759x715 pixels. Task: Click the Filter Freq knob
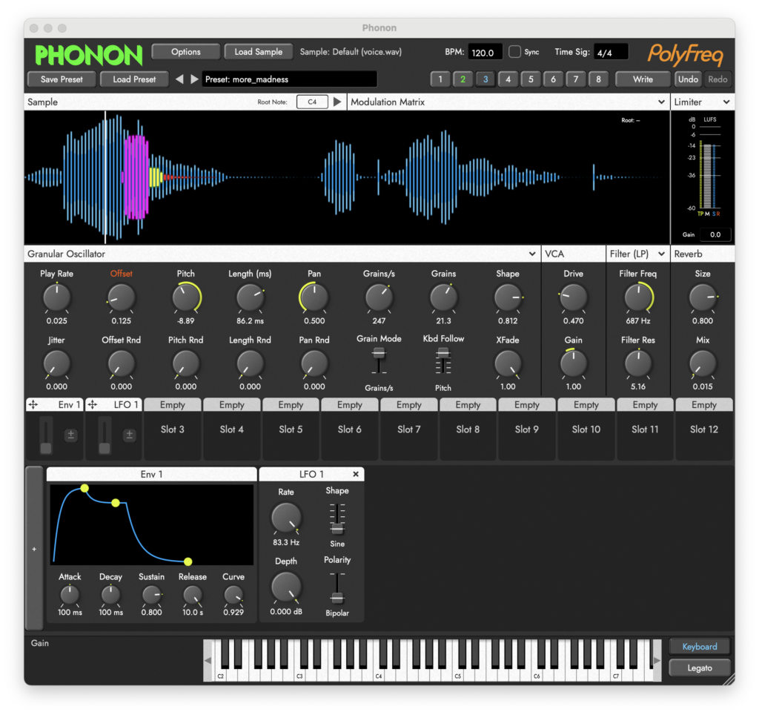pos(638,297)
